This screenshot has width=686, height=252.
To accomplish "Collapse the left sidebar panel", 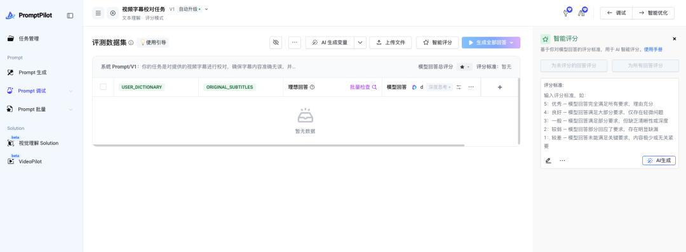I will point(70,15).
